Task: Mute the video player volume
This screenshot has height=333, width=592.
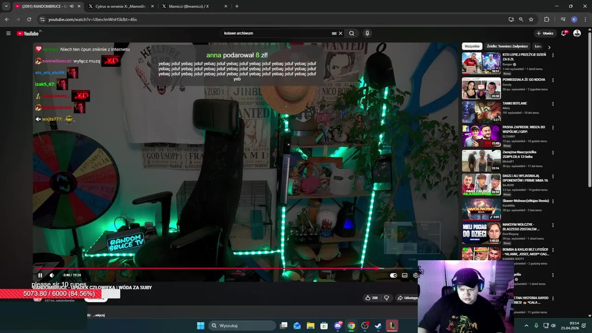Action: click(52, 275)
